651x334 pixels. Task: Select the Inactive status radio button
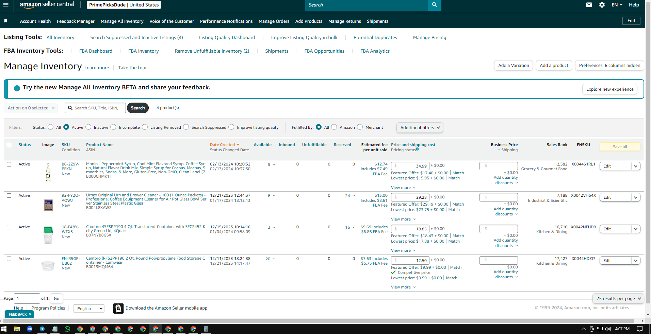(88, 127)
